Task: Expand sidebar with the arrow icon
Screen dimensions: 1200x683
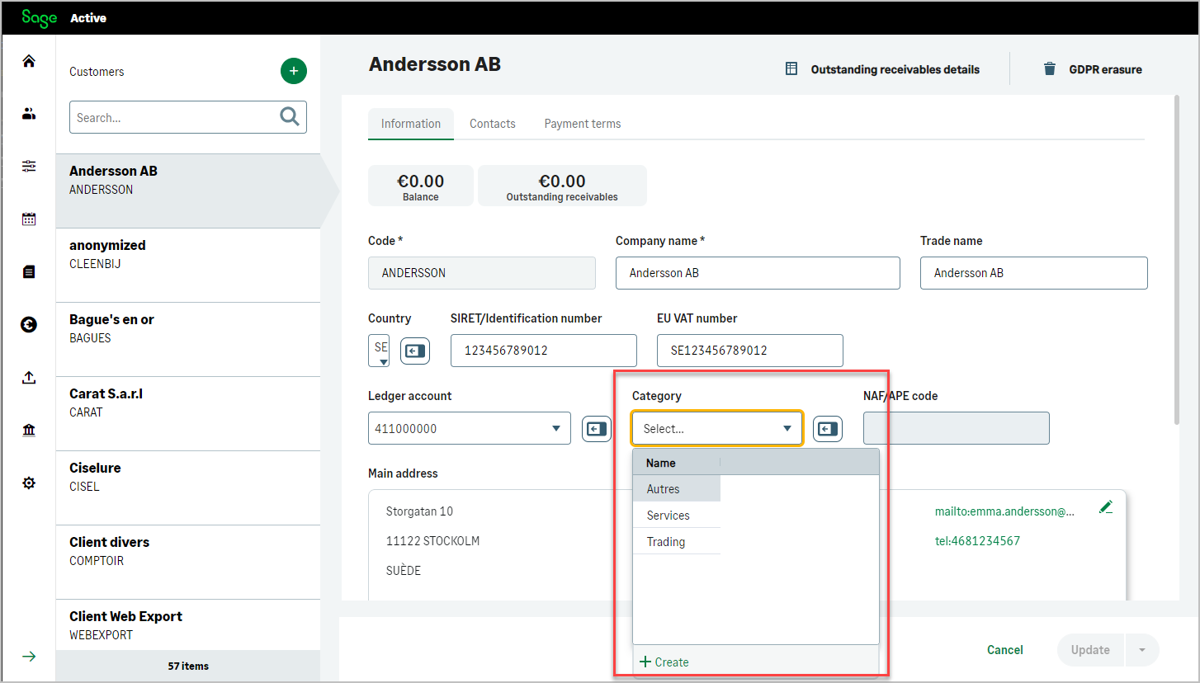Action: 29,657
